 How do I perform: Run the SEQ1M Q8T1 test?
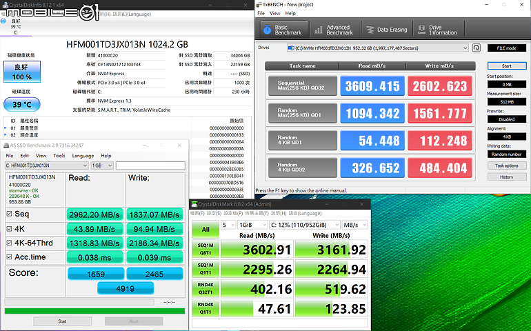(x=206, y=249)
